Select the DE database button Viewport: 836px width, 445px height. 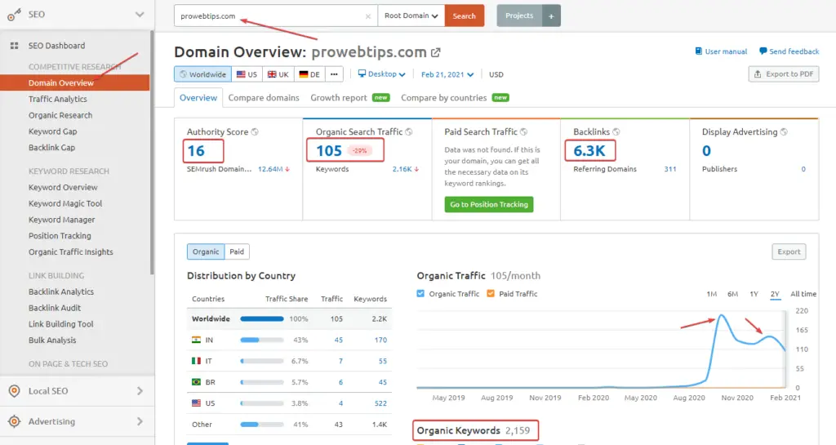click(309, 74)
